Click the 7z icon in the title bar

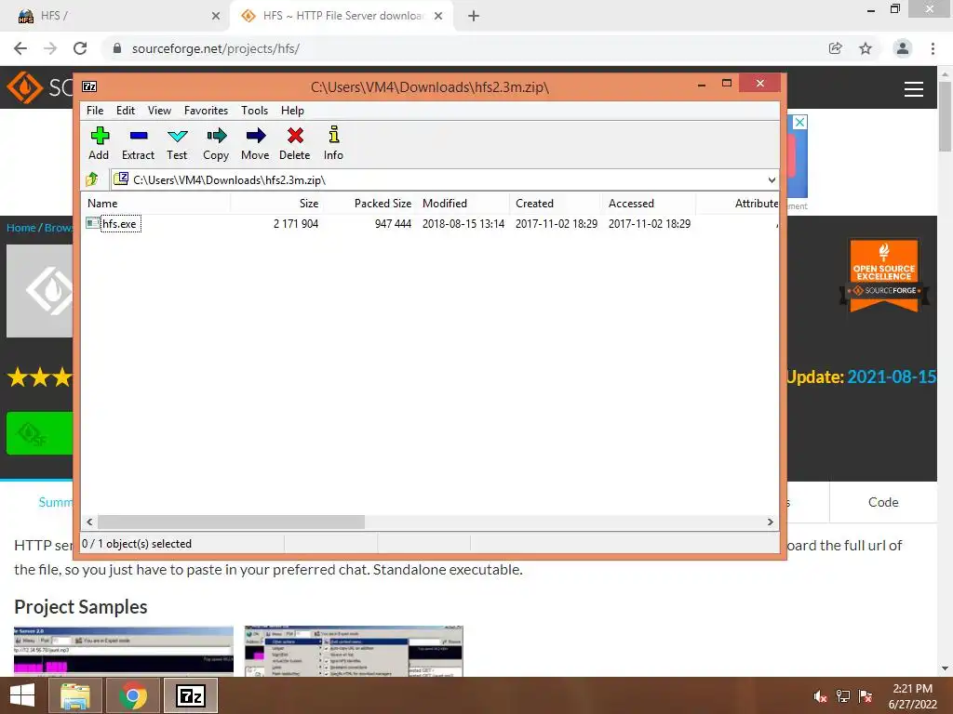[89, 86]
